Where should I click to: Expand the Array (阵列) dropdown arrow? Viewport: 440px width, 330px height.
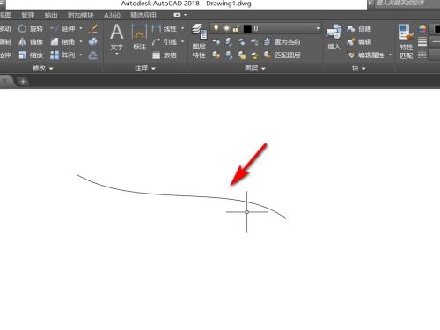[81, 55]
